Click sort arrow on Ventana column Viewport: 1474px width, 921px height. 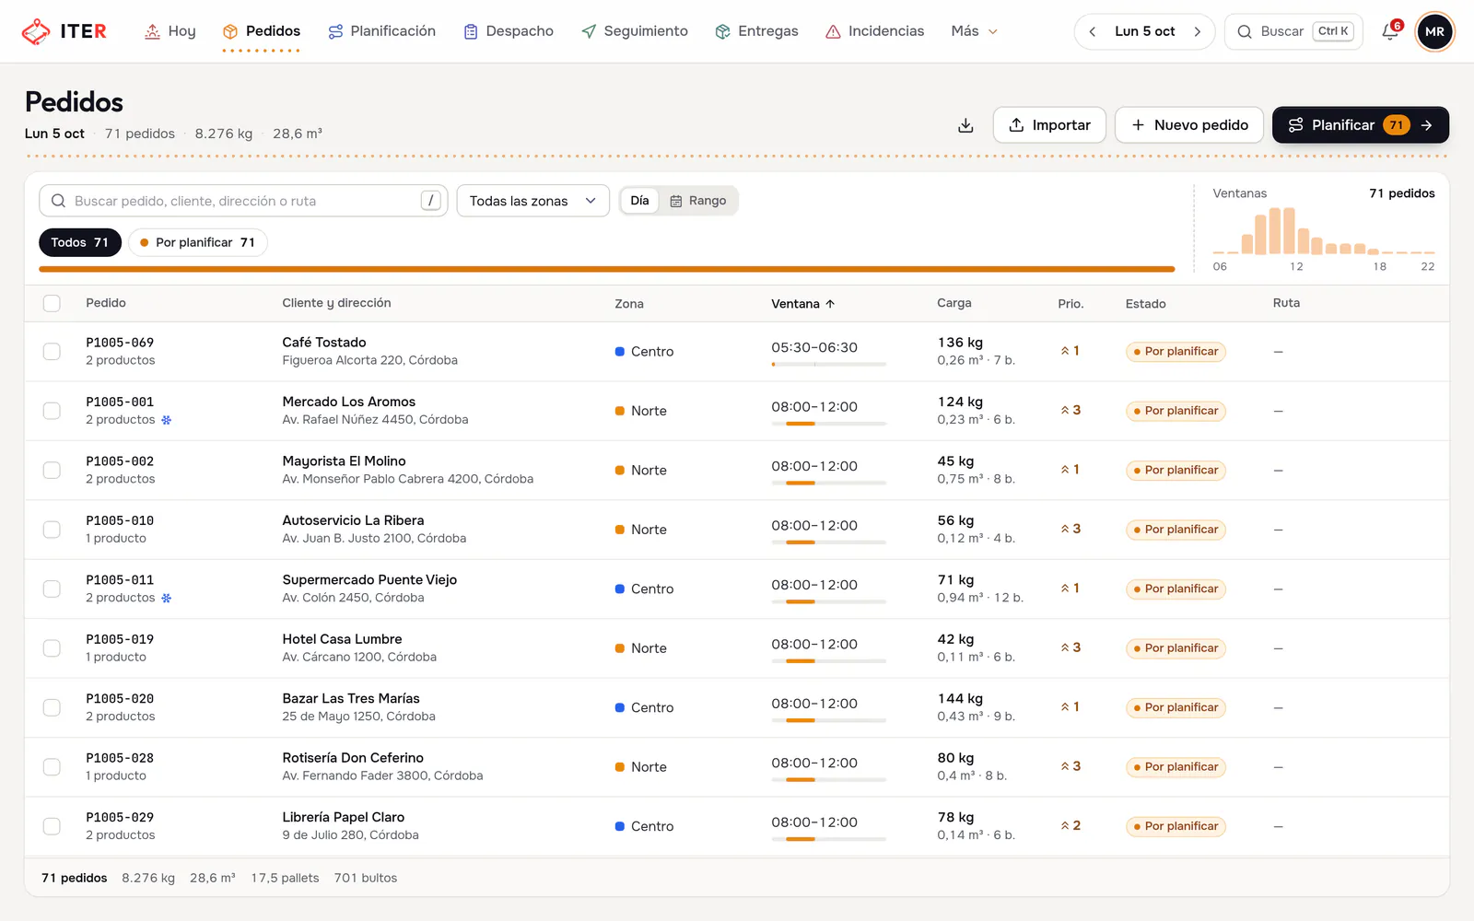click(x=830, y=304)
